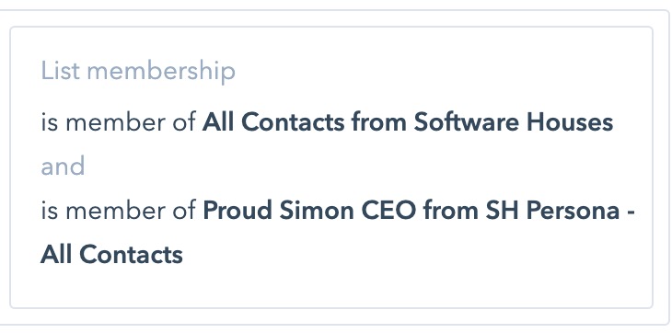Click the word 'from' before 'SH Persona'
Viewport: 672px width, 333px height.
(451, 211)
